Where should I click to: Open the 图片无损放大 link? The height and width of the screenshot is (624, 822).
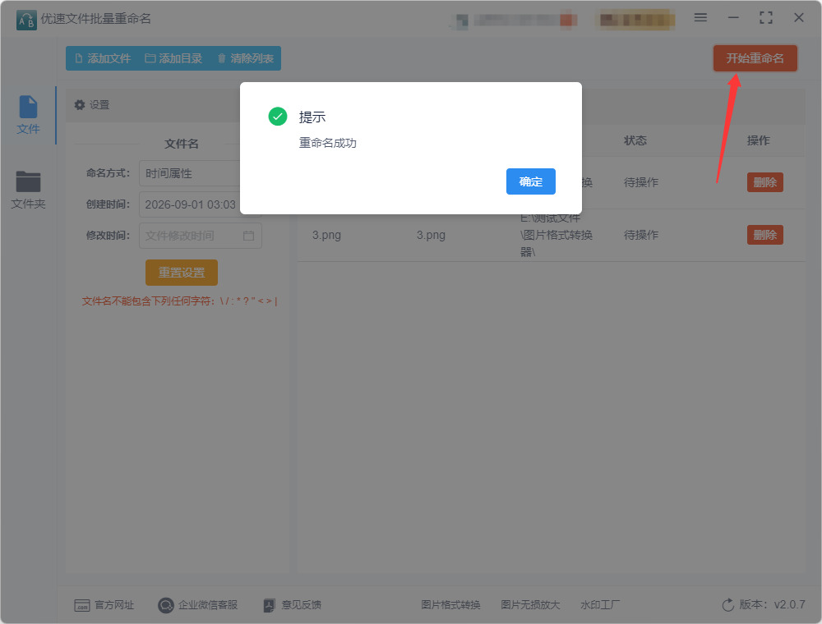[530, 604]
